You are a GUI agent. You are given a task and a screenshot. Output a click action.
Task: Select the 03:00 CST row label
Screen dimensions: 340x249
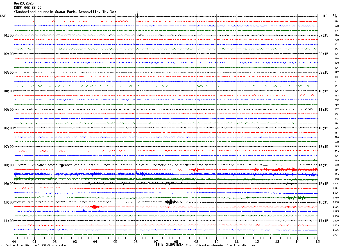click(x=9, y=73)
